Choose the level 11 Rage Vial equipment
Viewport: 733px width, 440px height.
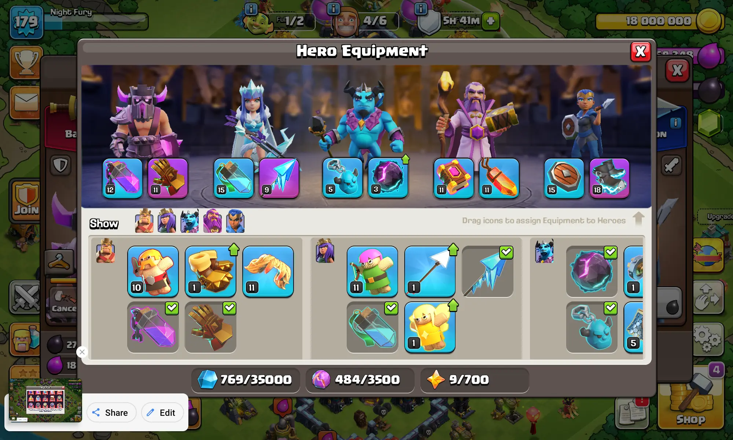click(268, 271)
